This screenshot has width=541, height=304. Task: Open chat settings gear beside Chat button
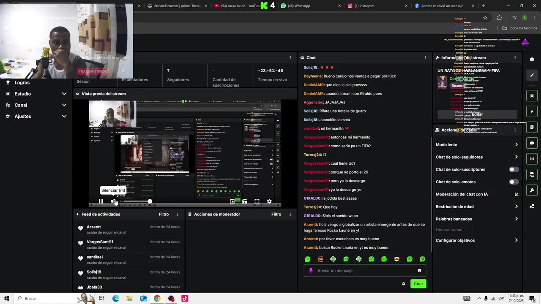coord(404,284)
